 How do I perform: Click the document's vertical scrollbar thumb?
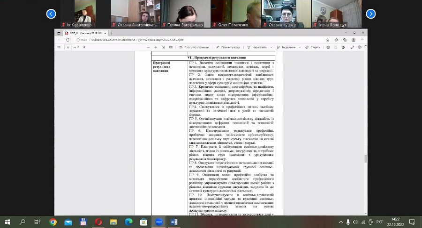[x=365, y=158]
